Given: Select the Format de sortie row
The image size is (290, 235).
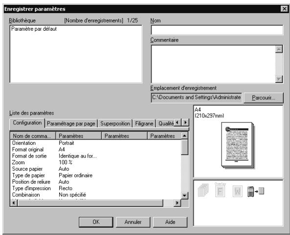Looking at the screenshot, I should 96,156.
